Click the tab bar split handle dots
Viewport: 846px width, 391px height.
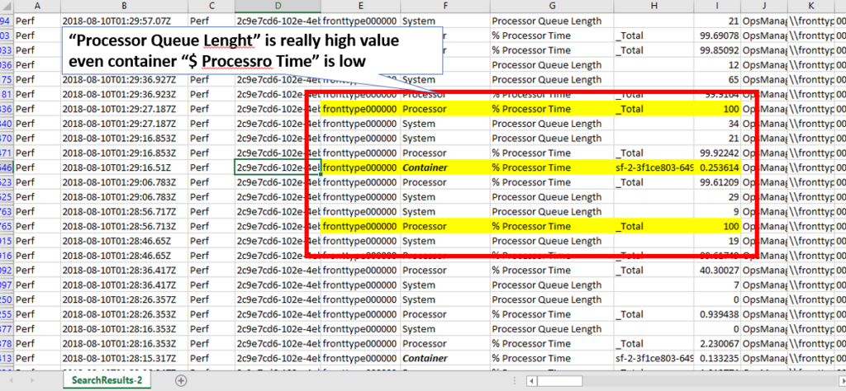tap(514, 381)
